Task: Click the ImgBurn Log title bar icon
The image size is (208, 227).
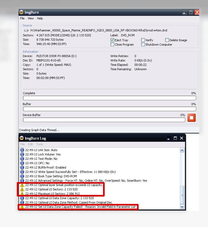Action: pos(22,138)
